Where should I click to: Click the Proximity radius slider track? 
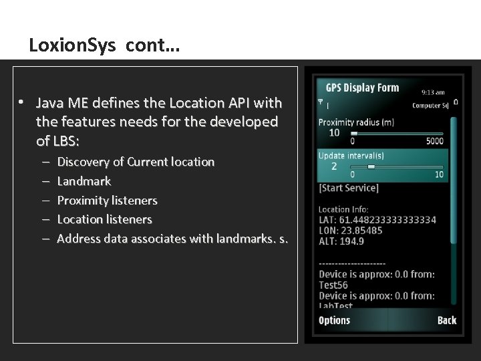(x=397, y=134)
